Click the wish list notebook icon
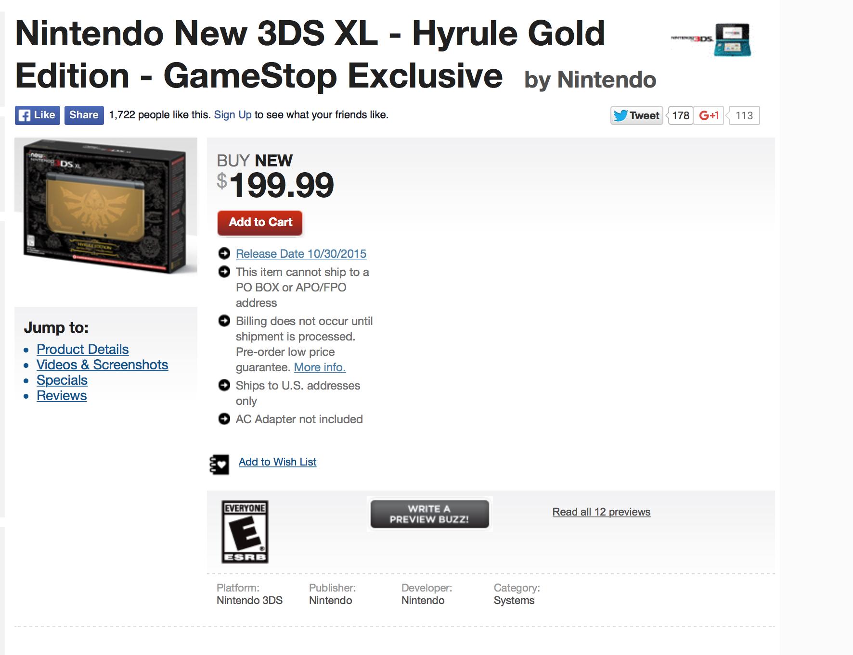Screen dimensions: 853x655 tap(220, 465)
